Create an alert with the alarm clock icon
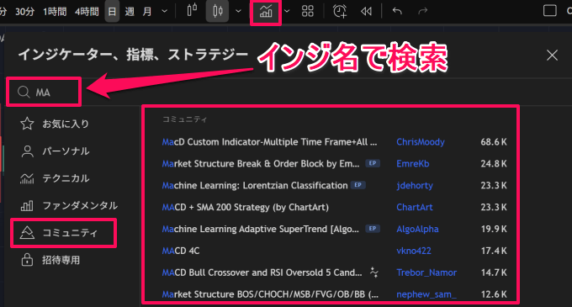This screenshot has width=572, height=307. point(340,11)
